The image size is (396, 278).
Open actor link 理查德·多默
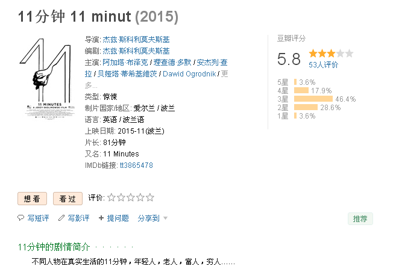click(172, 62)
